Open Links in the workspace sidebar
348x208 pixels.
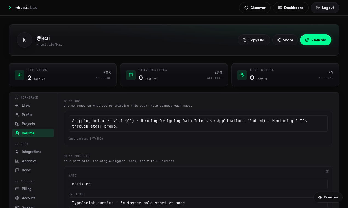(33, 105)
